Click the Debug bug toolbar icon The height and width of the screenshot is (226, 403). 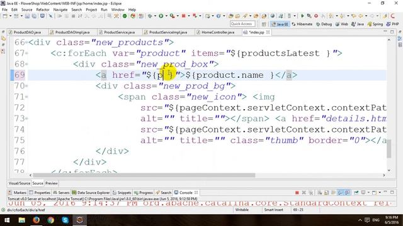[x=150, y=16]
